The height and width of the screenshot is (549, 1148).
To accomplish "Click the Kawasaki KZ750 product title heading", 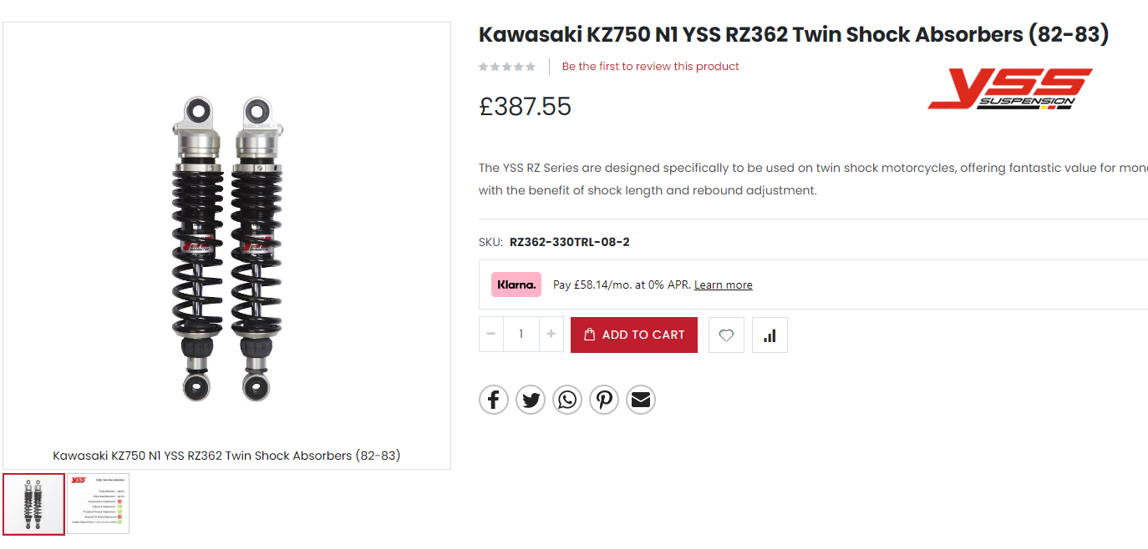I will pos(793,35).
